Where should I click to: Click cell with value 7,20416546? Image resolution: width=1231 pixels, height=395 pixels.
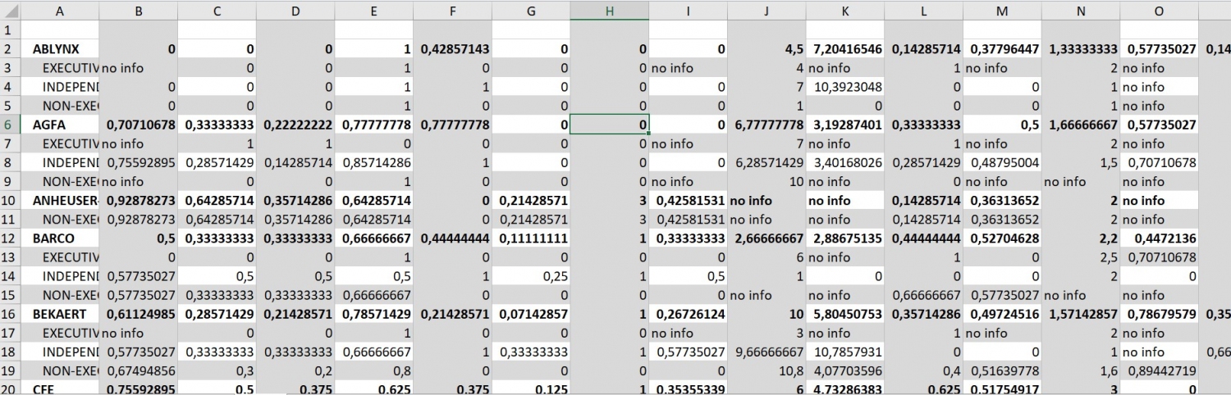[845, 49]
